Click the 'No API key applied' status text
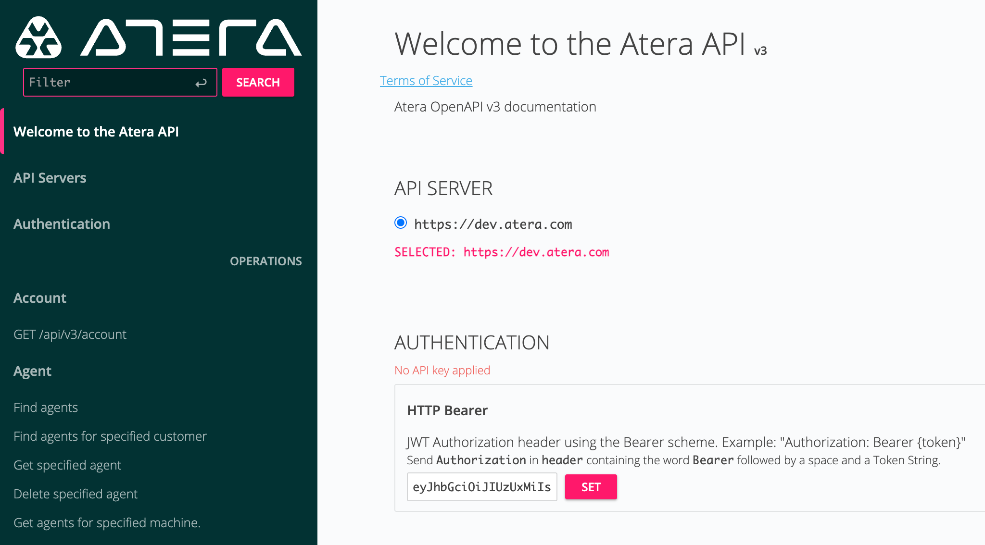This screenshot has width=985, height=545. tap(442, 370)
